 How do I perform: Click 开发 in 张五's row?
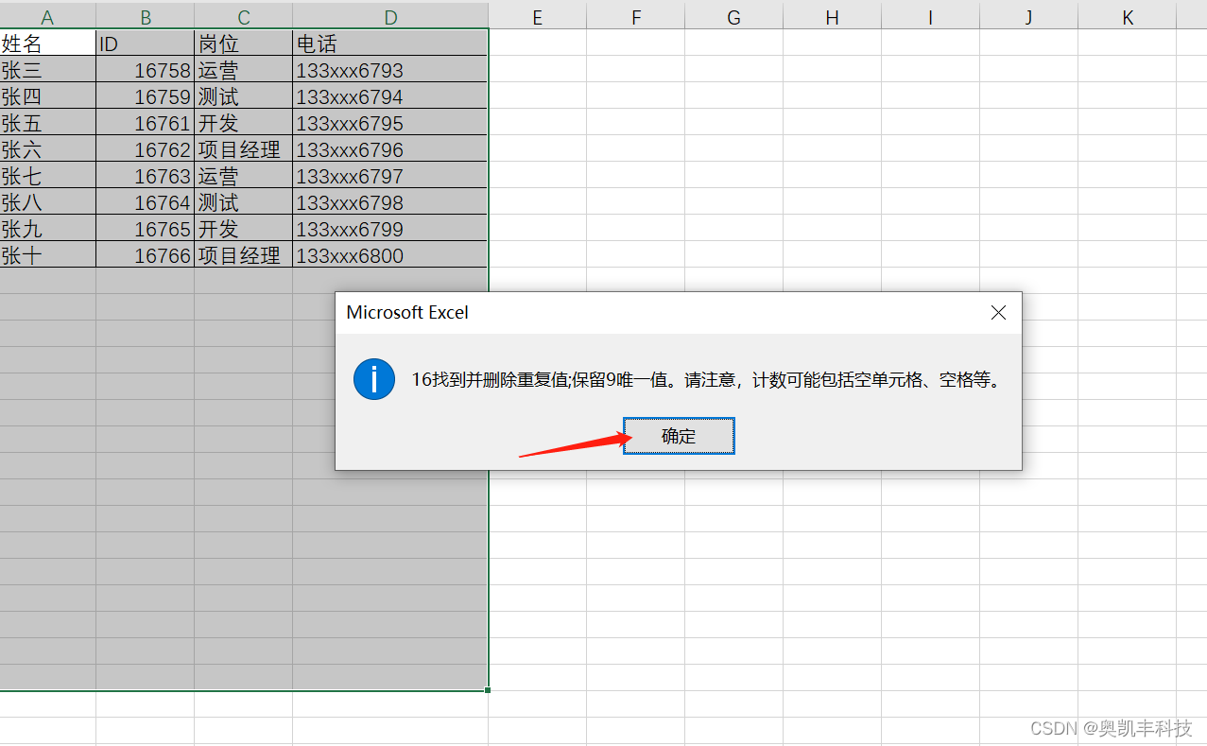244,123
